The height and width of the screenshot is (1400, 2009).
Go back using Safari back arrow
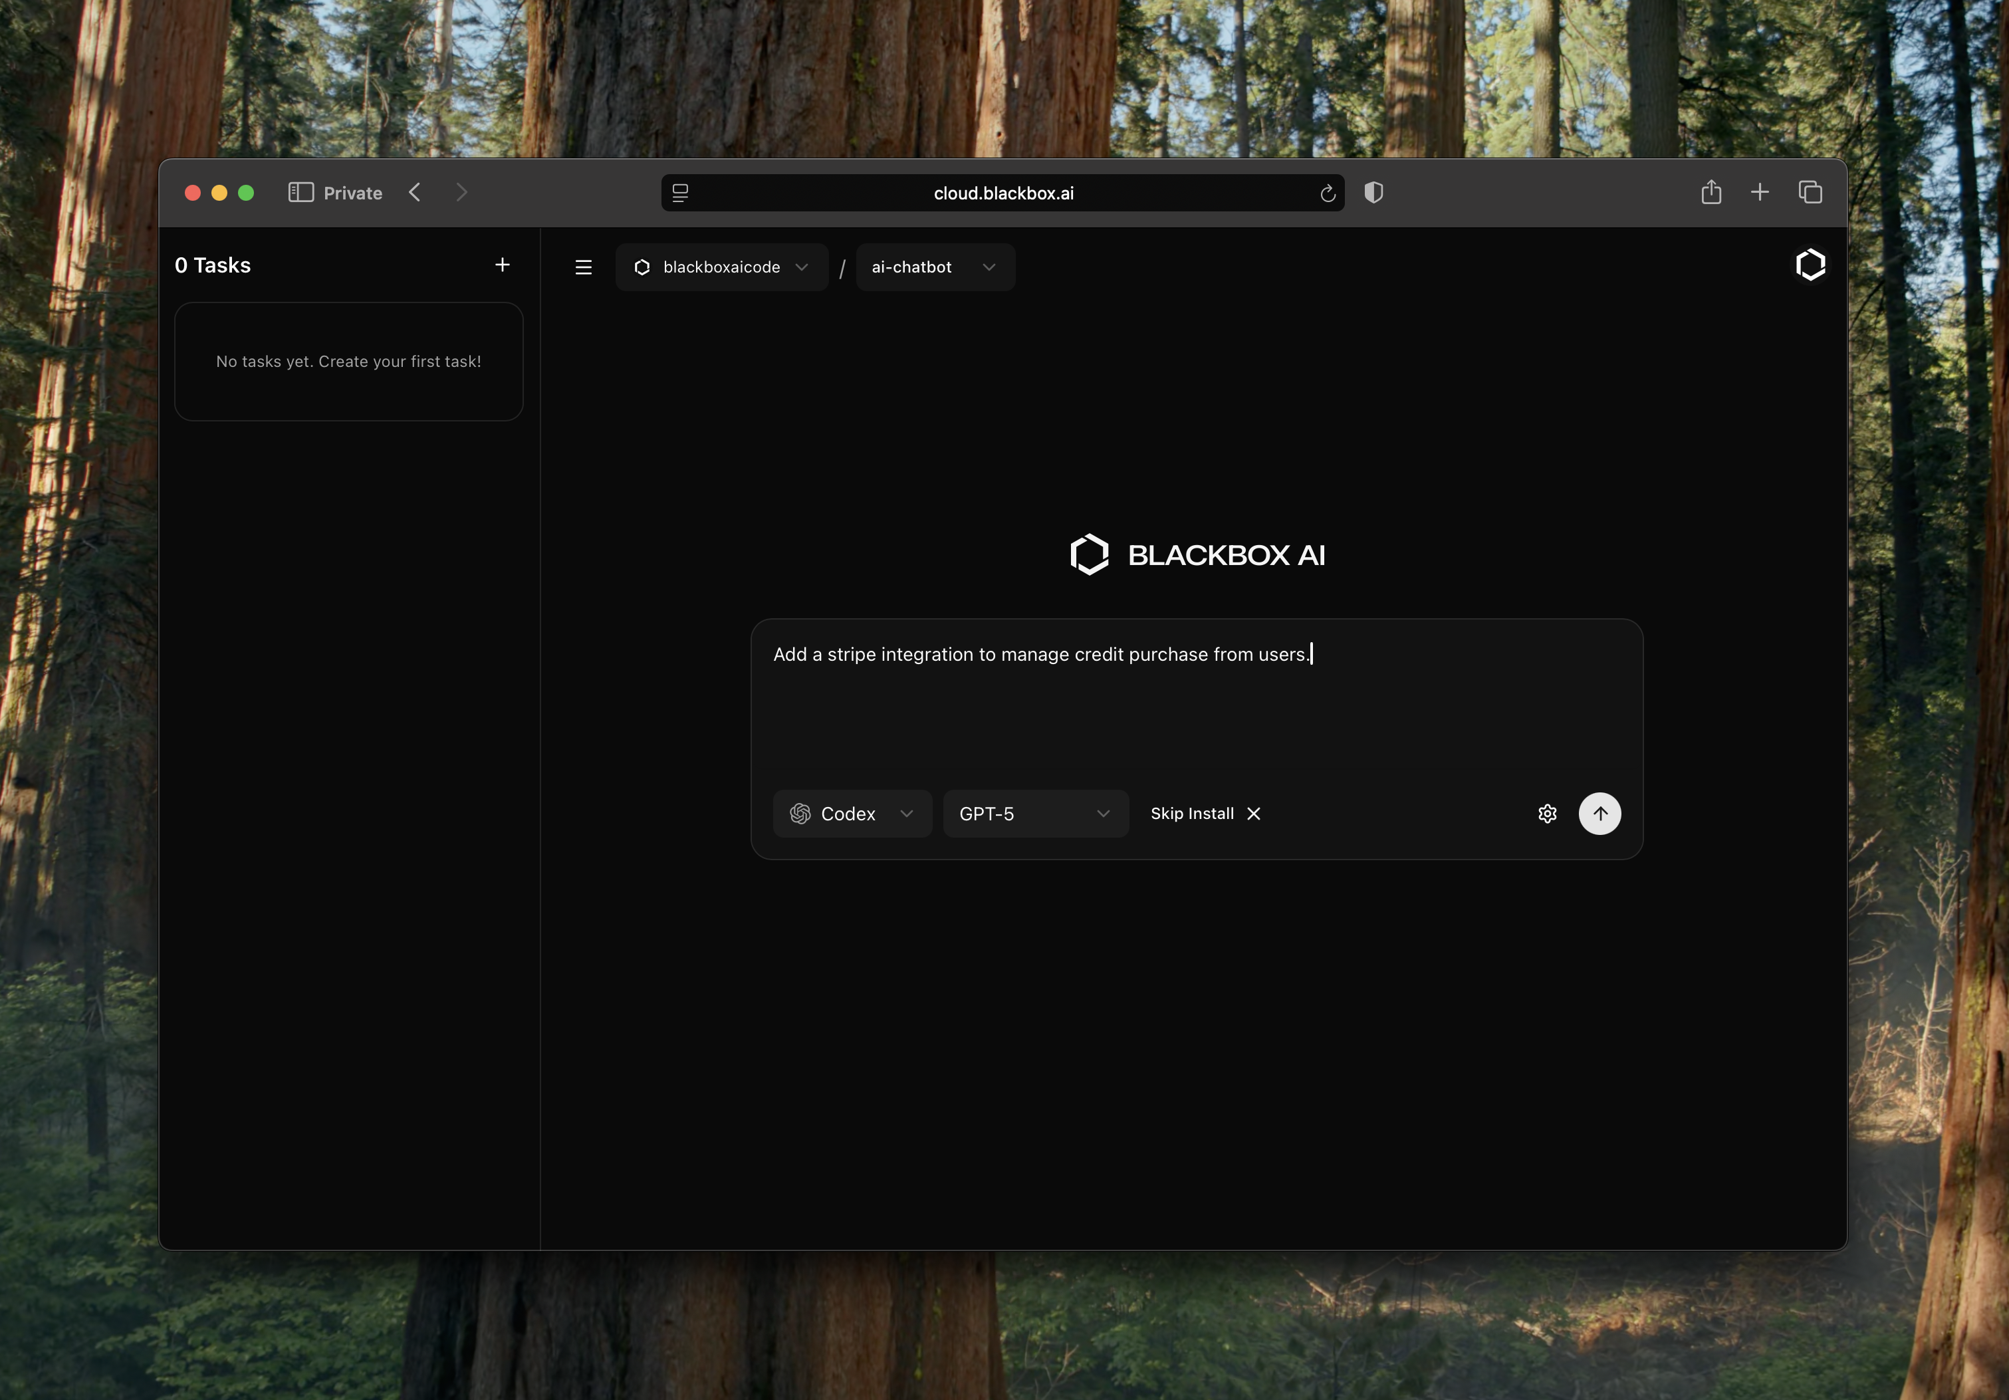(x=415, y=193)
